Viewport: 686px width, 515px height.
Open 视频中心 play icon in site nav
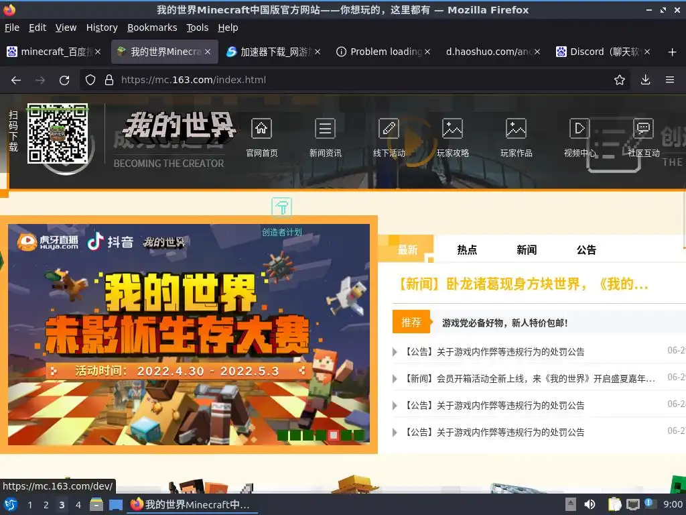(579, 129)
